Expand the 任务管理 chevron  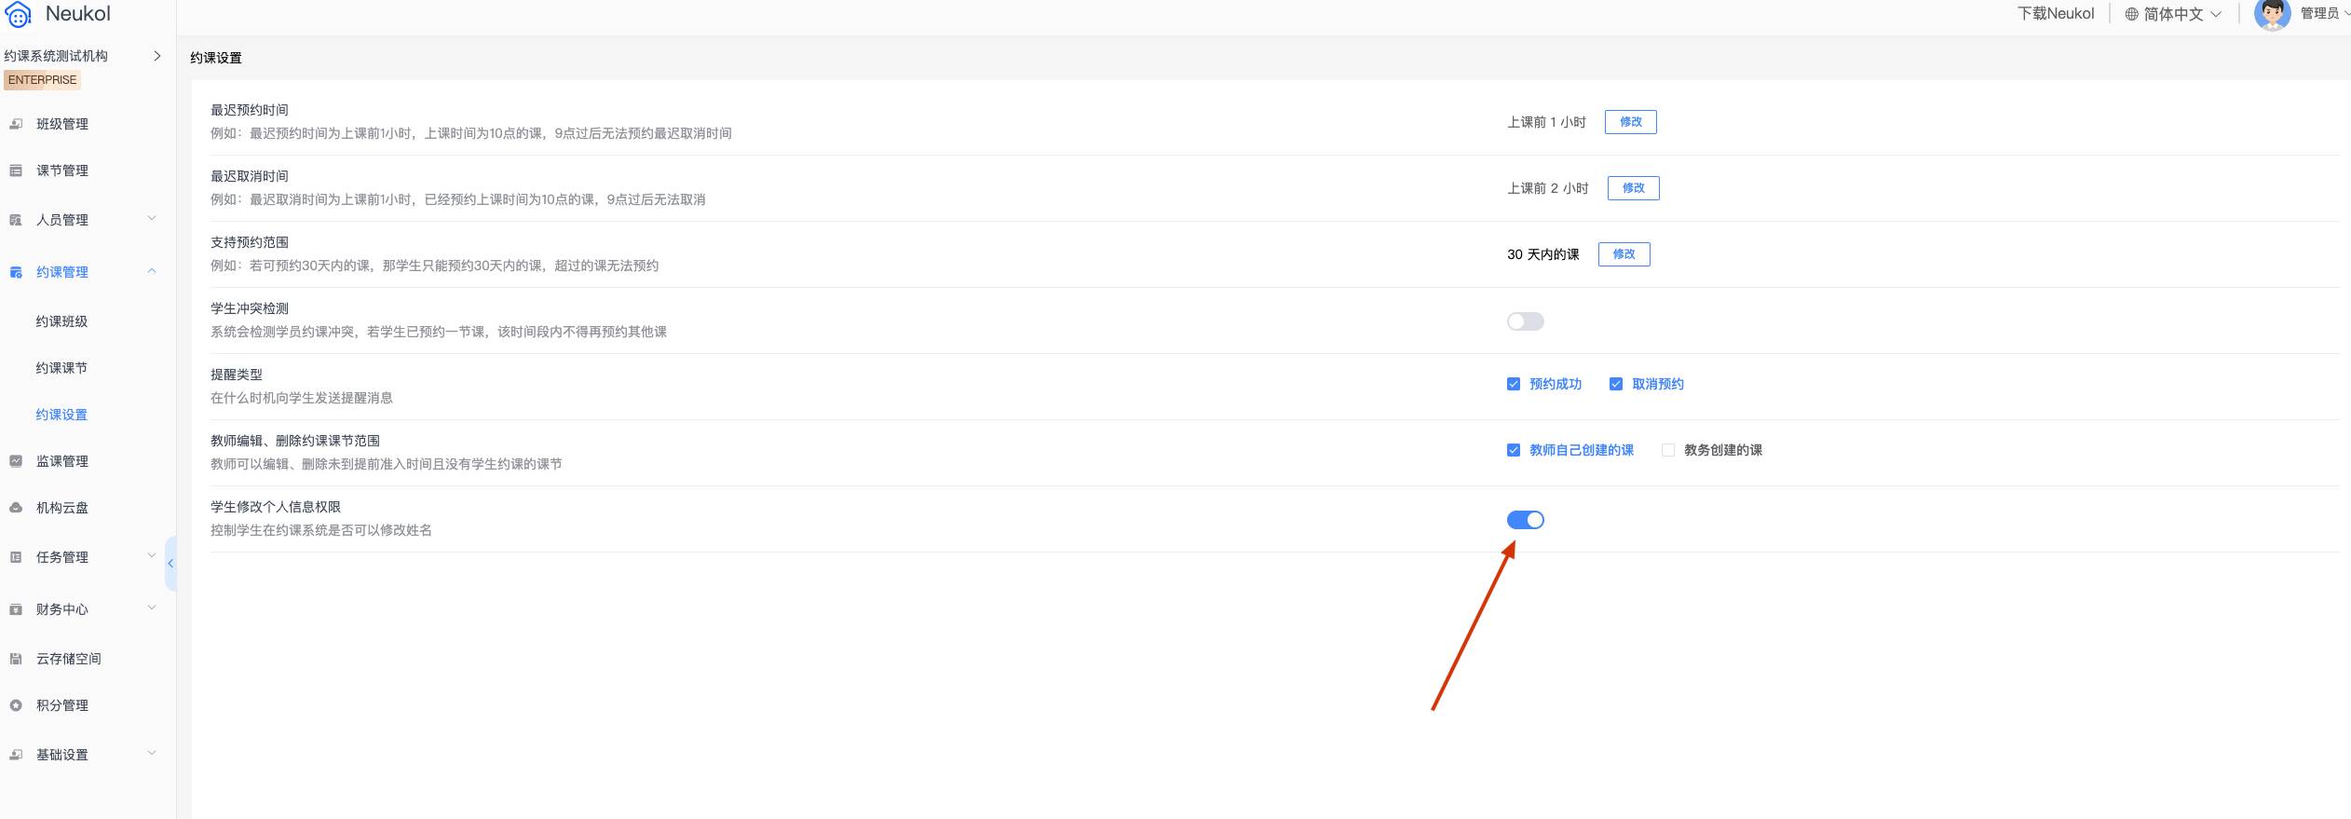(152, 556)
